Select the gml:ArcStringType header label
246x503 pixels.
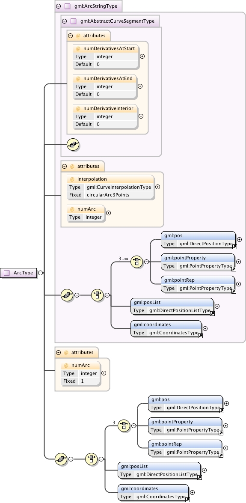pyautogui.click(x=95, y=6)
